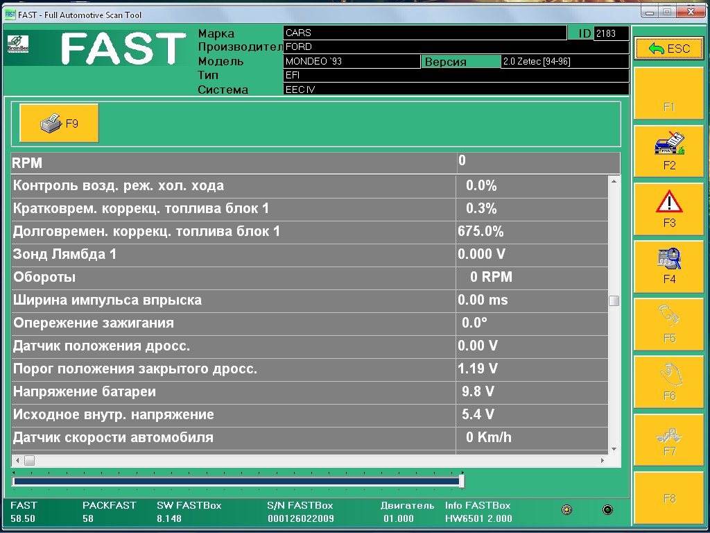This screenshot has height=533, width=710.
Task: Click the horizontal scrollbar right arrow
Action: 602,460
